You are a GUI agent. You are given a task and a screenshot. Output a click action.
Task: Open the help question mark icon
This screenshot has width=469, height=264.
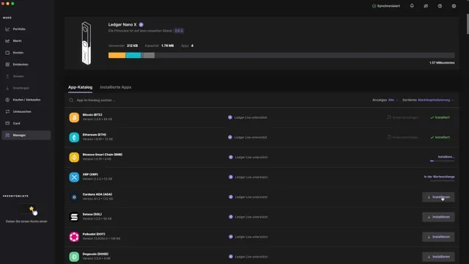click(440, 6)
